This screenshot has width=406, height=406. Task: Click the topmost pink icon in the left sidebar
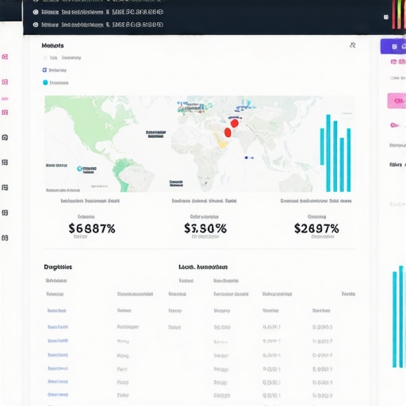(5, 57)
